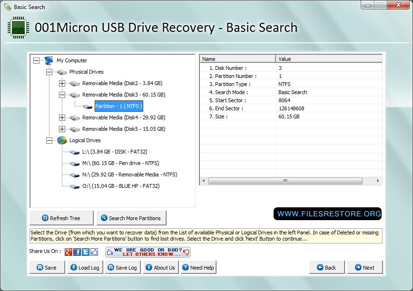Click the Disk3 removable media drive icon
This screenshot has width=413, height=291.
tap(75, 95)
